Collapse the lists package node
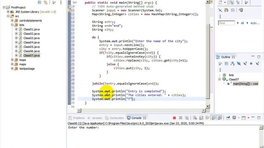Viewport: 264px width, 148px height. click(12, 25)
